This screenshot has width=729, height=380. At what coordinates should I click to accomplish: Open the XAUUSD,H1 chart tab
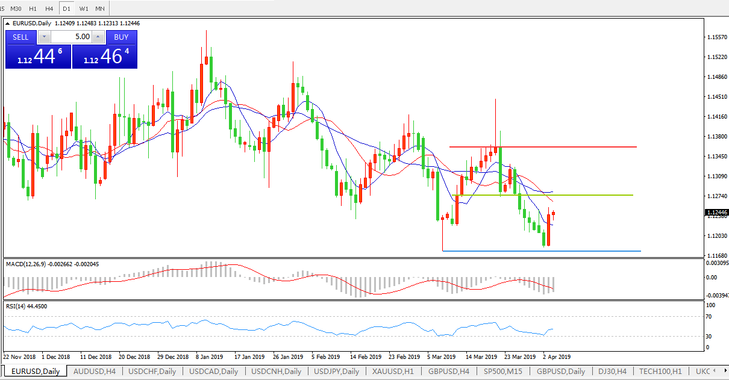point(393,372)
